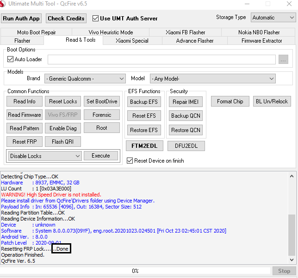
Task: Click the 'Hardware : 8937, EMMC, 32 GB' line
Action: [x=40, y=183]
